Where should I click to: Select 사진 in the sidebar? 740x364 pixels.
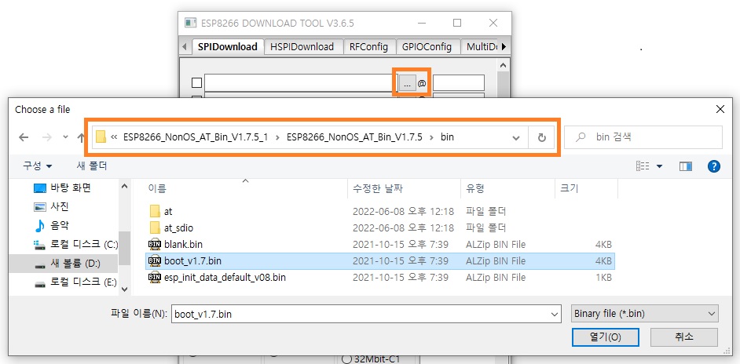[x=51, y=206]
